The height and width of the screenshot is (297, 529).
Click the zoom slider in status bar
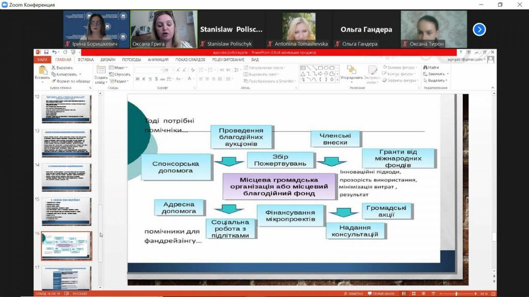click(x=457, y=293)
